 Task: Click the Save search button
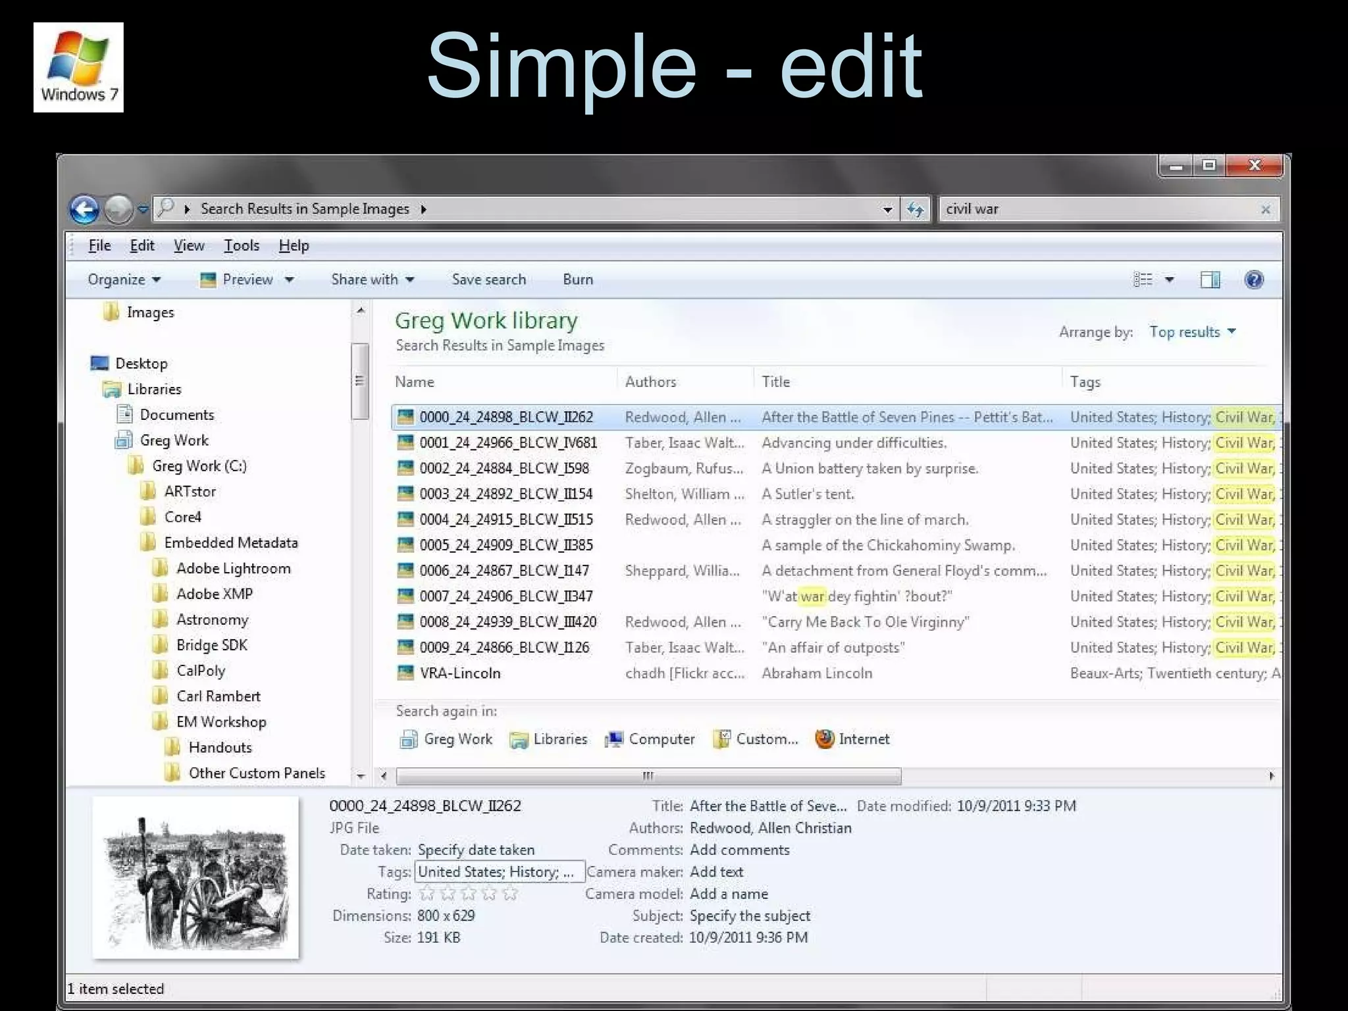pyautogui.click(x=488, y=280)
